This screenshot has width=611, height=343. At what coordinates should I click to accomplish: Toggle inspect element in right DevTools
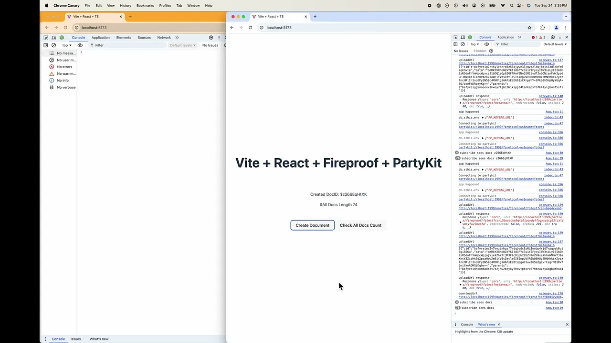point(456,37)
